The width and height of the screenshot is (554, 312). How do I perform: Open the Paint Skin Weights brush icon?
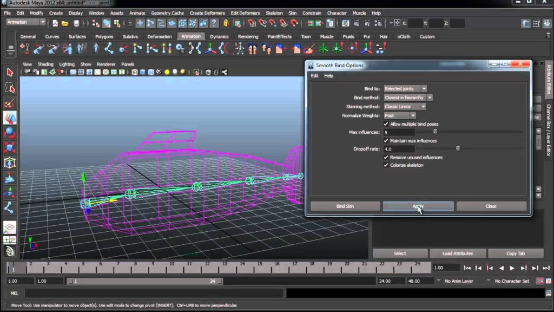(x=309, y=48)
